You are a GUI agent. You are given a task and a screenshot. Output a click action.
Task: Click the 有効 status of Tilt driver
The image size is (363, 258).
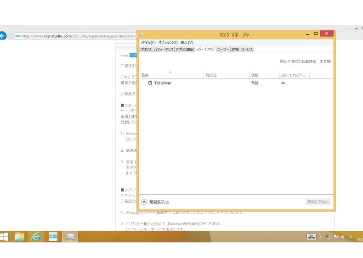255,83
